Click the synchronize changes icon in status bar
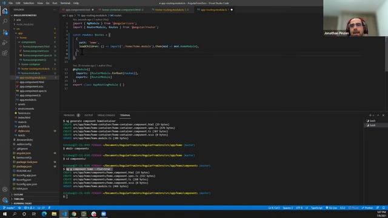 (19, 208)
